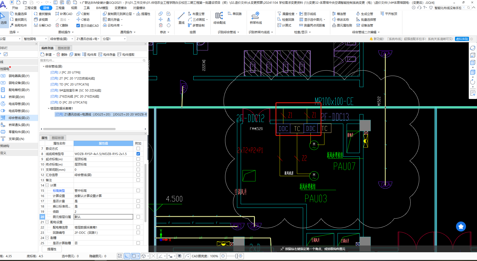Collapse the 综合管线(弱) tree node
The width and height of the screenshot is (477, 261).
[44, 66]
